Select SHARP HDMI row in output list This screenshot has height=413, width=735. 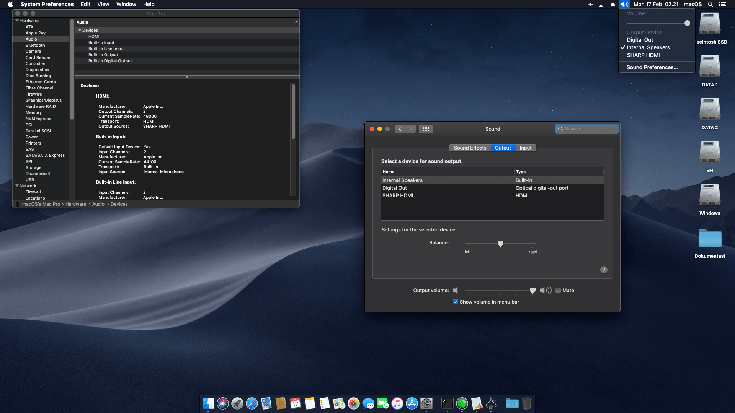(x=492, y=195)
